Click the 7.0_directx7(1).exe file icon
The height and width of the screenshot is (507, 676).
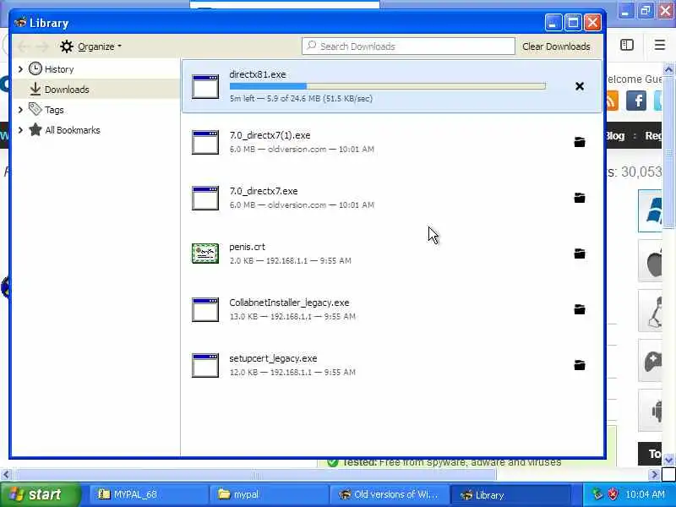(x=205, y=142)
